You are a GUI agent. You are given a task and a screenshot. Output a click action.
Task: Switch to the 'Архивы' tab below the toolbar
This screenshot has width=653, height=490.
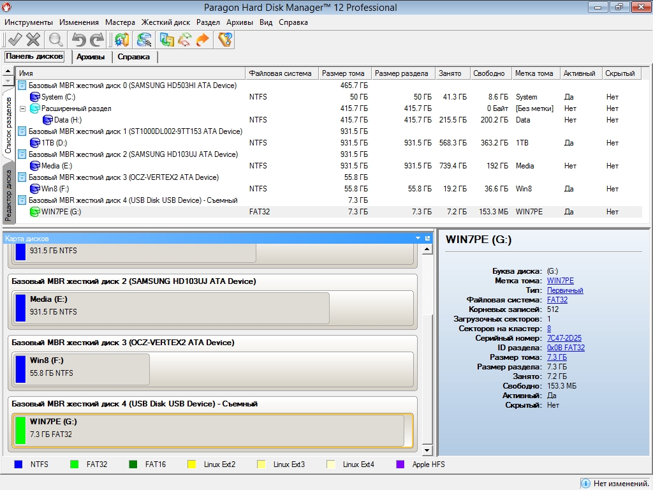(x=91, y=57)
